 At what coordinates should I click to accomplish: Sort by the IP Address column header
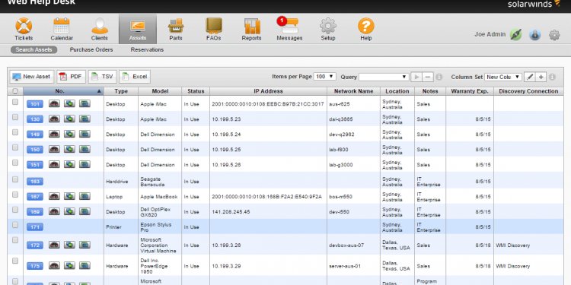(268, 91)
